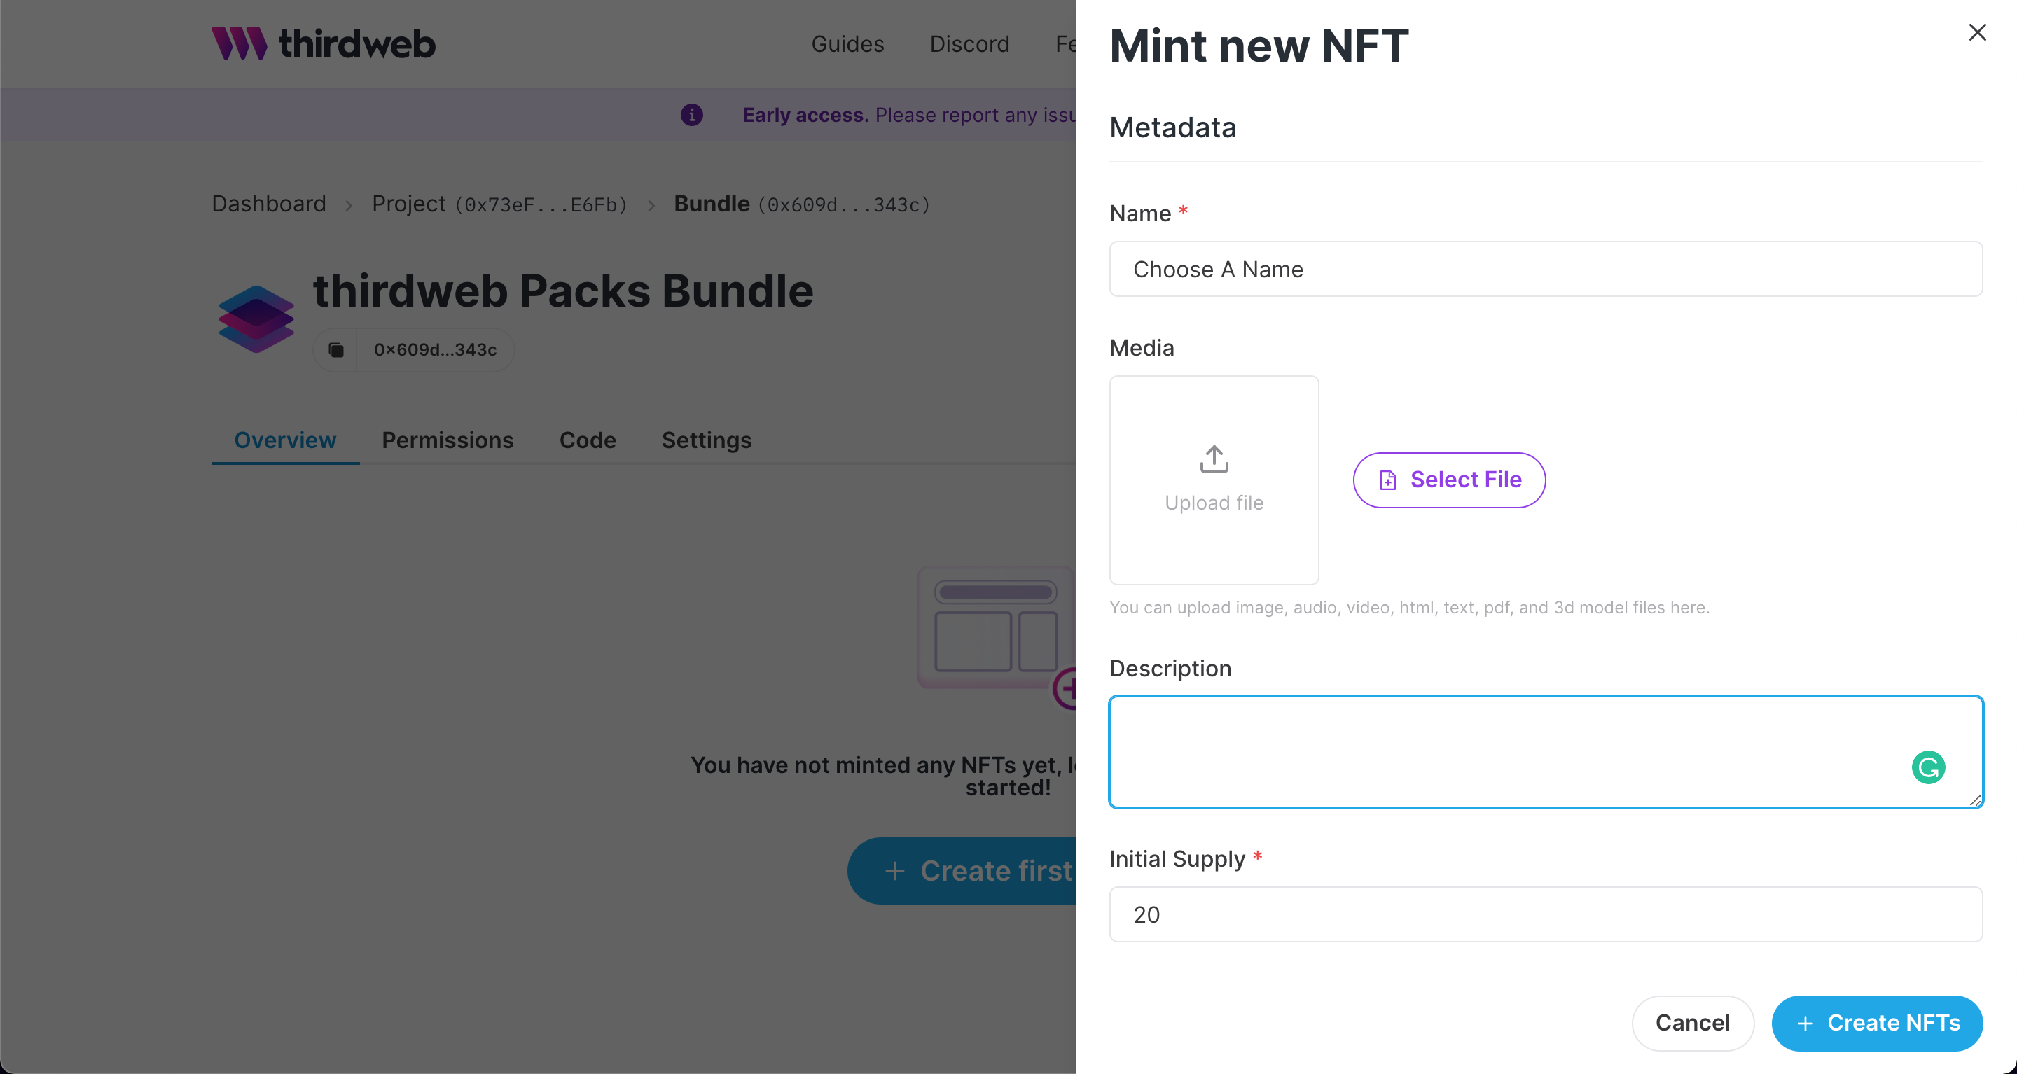The height and width of the screenshot is (1074, 2017).
Task: Click the breadcrumb chevron after Dashboard
Action: pyautogui.click(x=349, y=205)
